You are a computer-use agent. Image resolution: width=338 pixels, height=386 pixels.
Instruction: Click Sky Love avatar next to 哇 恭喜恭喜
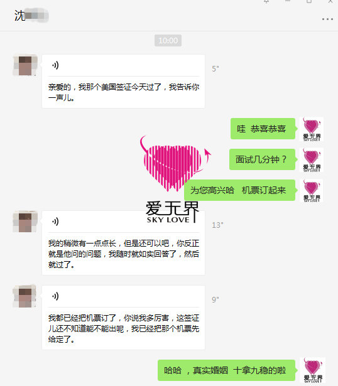pos(312,129)
